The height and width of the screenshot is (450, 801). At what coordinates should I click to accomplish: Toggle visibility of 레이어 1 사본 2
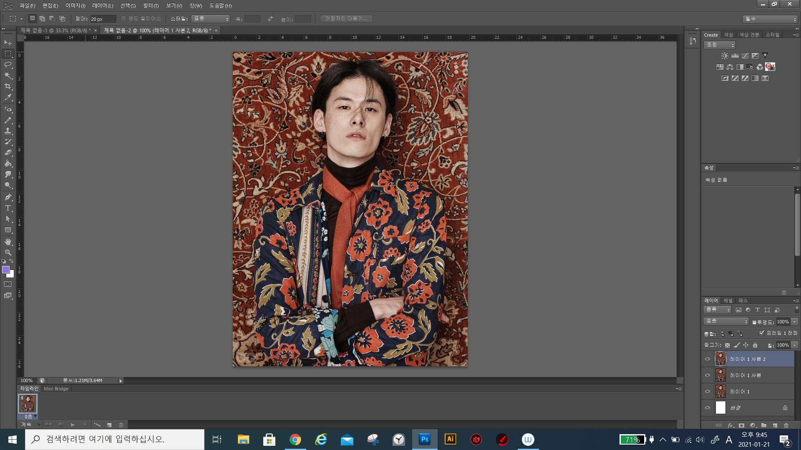(x=708, y=359)
